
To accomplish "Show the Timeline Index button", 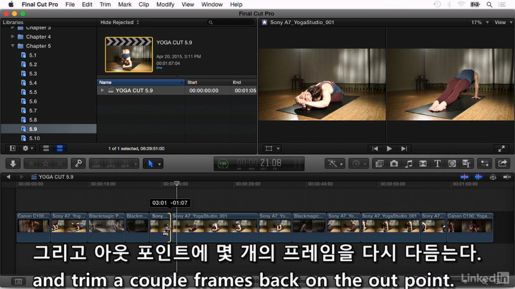I will tap(18, 281).
